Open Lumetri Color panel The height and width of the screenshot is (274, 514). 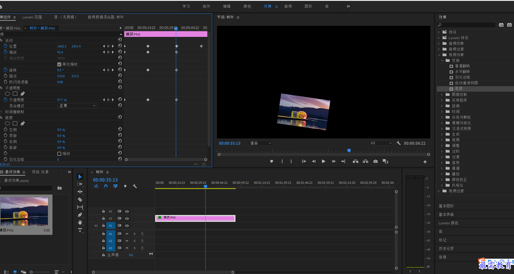pos(448,223)
